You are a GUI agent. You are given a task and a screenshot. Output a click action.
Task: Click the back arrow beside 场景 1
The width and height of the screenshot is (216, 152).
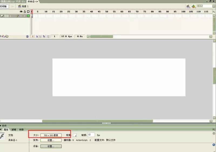coord(12,6)
